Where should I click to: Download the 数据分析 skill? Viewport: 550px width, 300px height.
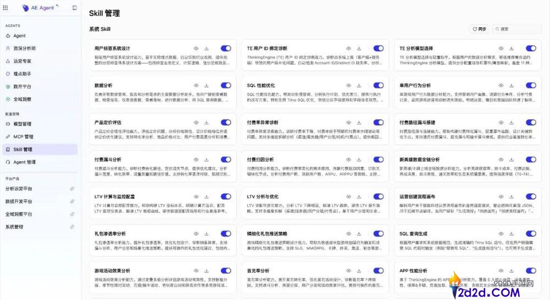coord(207,86)
